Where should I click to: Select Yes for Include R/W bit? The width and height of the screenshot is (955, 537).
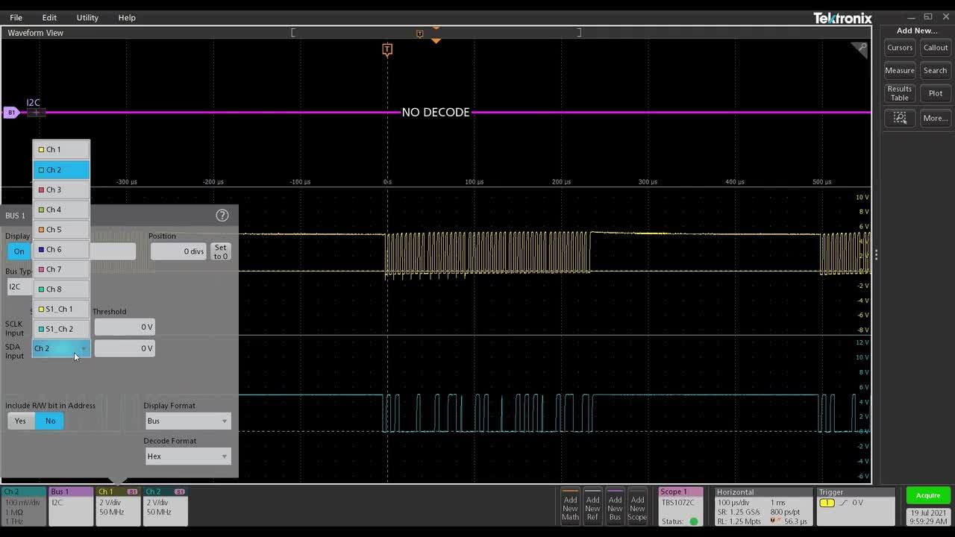coord(20,421)
